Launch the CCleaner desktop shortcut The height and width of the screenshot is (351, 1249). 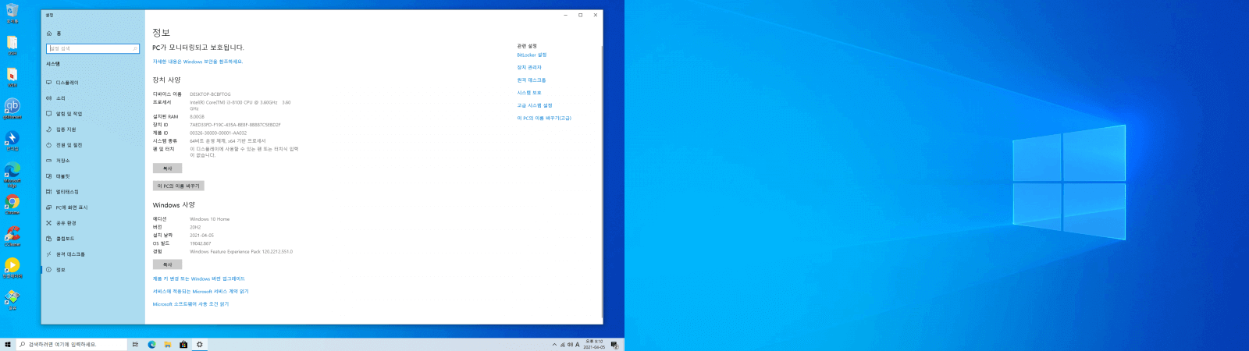pos(12,236)
